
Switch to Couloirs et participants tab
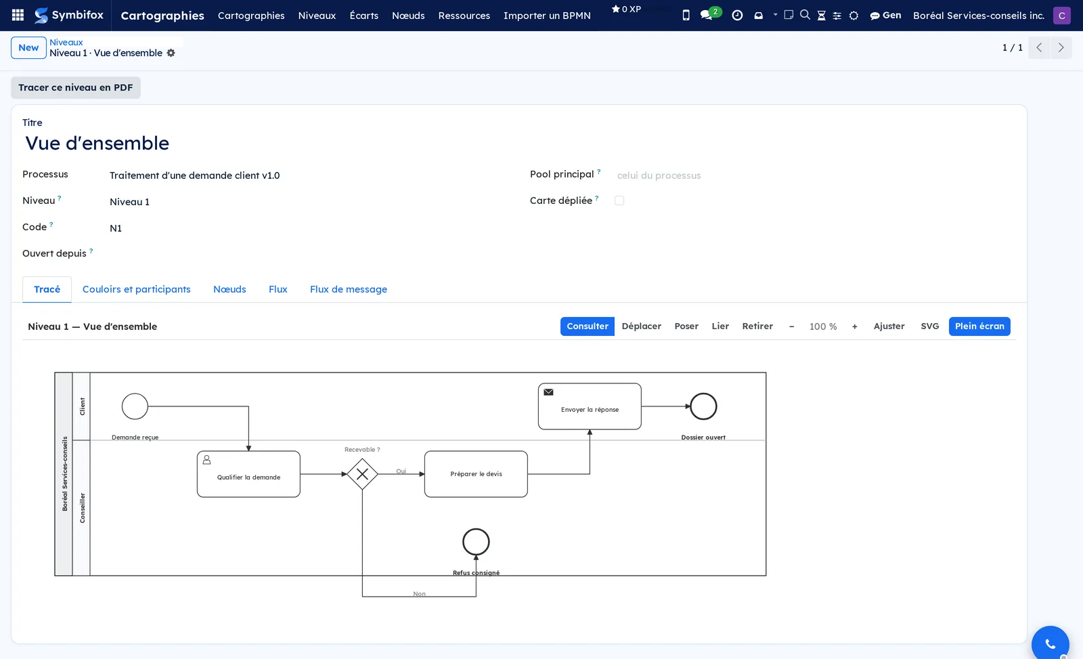137,289
